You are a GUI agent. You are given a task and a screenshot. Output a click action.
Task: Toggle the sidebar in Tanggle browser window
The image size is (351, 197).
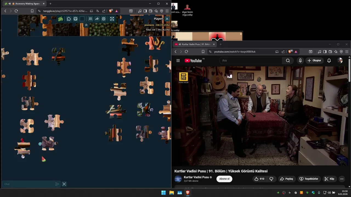pos(145,11)
